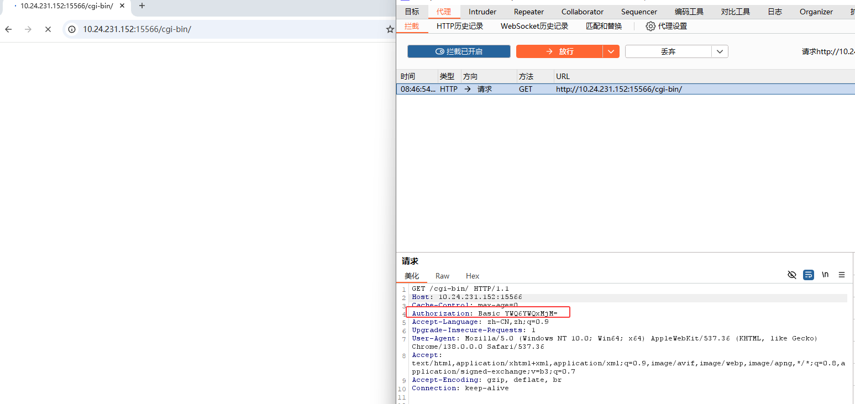Screen dimensions: 855x404
Task: Open the Organizer tab
Action: click(x=816, y=12)
